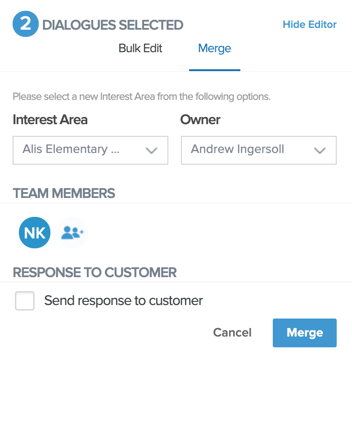Open the Andrew Ingersoll owner dropdown
This screenshot has width=352, height=431.
tap(258, 150)
